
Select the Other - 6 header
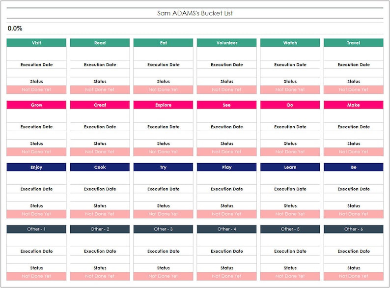pyautogui.click(x=354, y=229)
